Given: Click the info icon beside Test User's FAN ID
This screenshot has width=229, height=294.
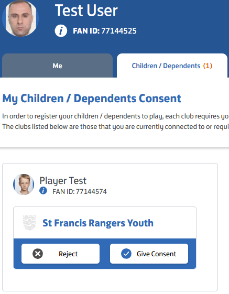Looking at the screenshot, I should (x=61, y=30).
